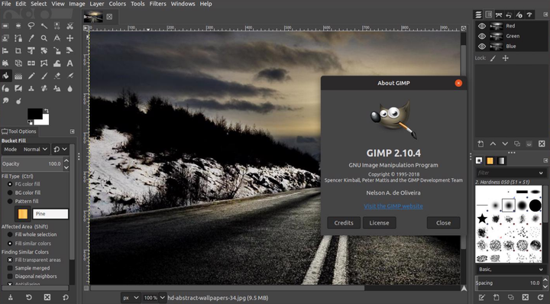This screenshot has height=304, width=550.
Task: Select the Zoom magnifier tool
Action: coord(44,38)
